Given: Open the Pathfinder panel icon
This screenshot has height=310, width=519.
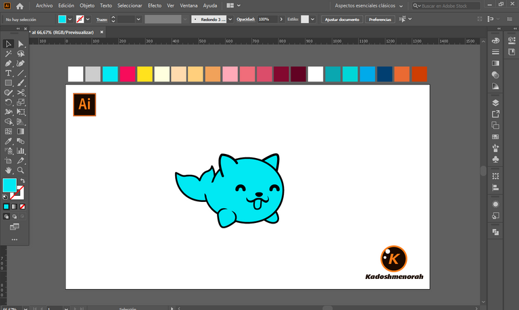Looking at the screenshot, I should click(495, 232).
